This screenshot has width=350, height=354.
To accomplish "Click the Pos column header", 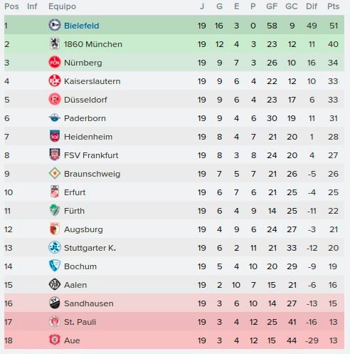I will 11,6.
